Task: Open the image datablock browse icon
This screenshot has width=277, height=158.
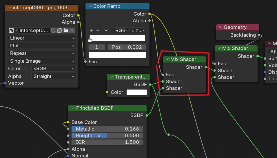Action: coord(13,30)
